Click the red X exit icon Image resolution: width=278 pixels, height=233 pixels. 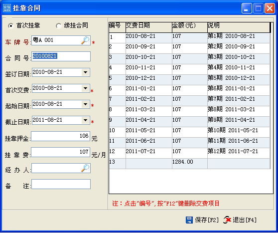point(227,220)
